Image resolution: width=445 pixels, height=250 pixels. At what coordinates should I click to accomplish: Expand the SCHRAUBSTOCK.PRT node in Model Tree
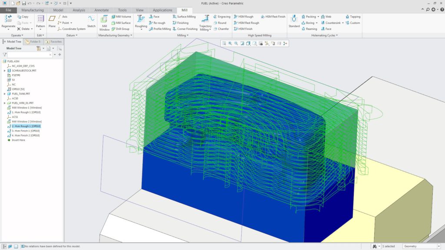click(x=4, y=71)
